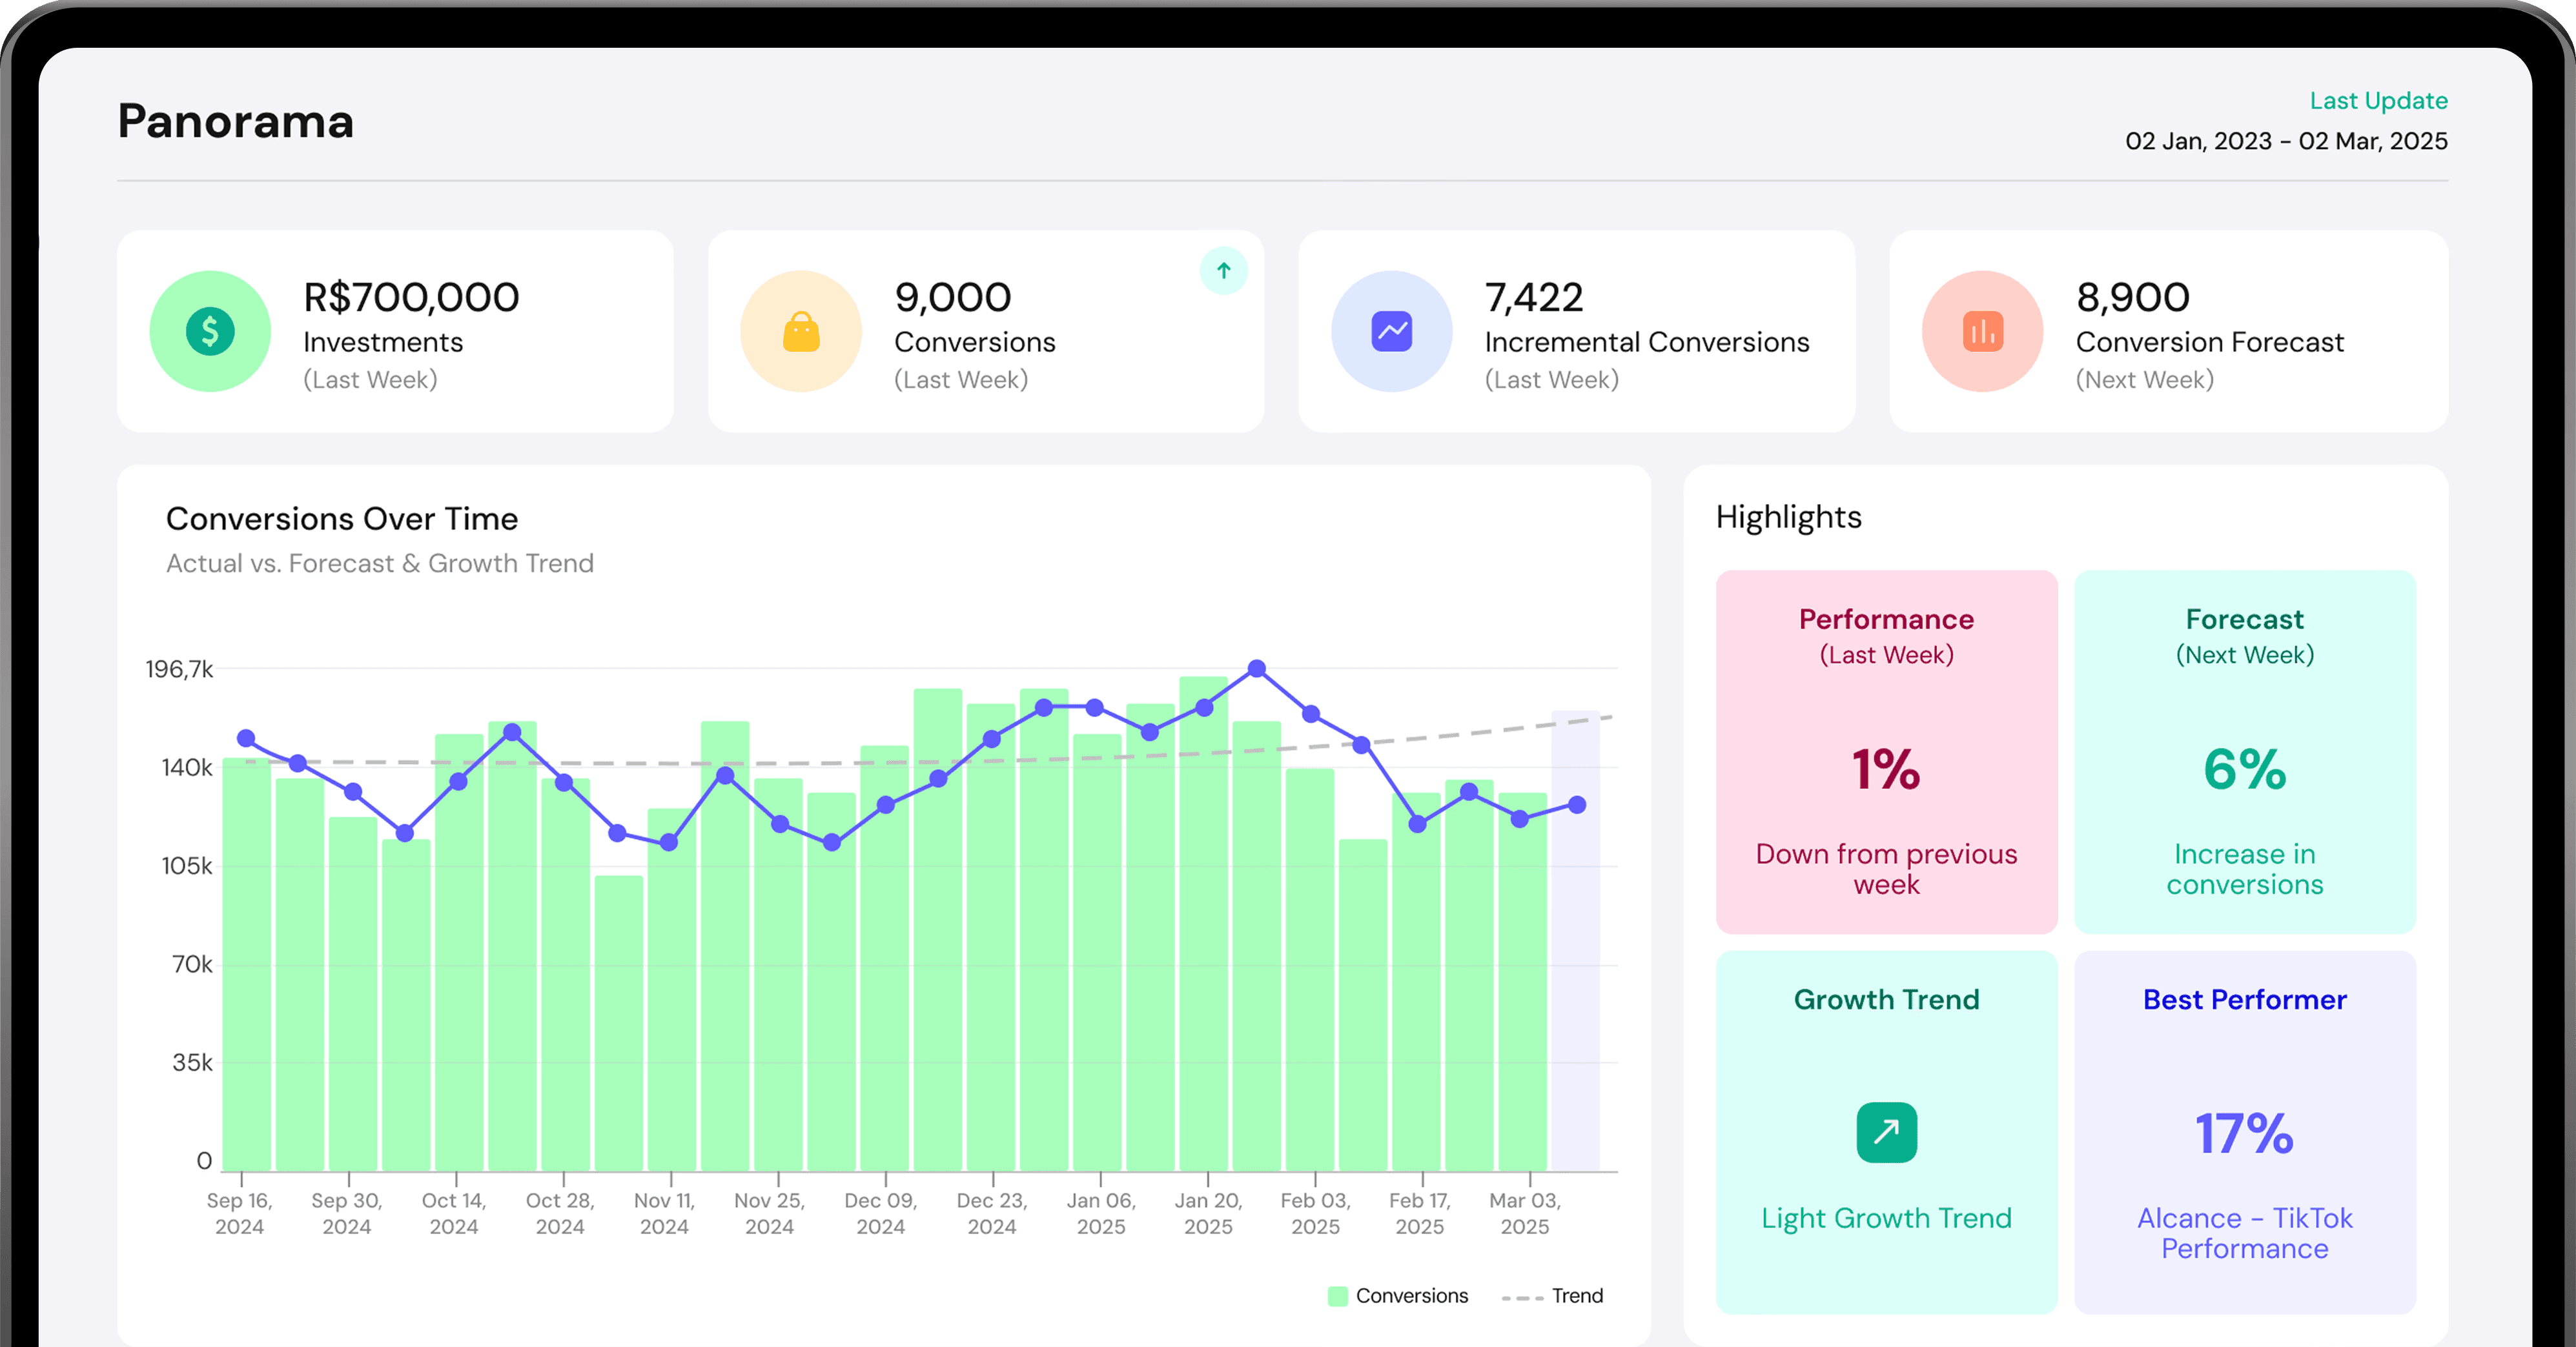
Task: Click the 140k y-axis label
Action: (187, 768)
